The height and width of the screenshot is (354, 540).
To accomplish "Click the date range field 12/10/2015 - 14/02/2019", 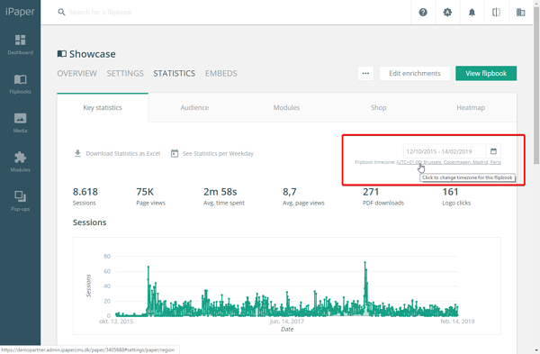I will [x=445, y=151].
